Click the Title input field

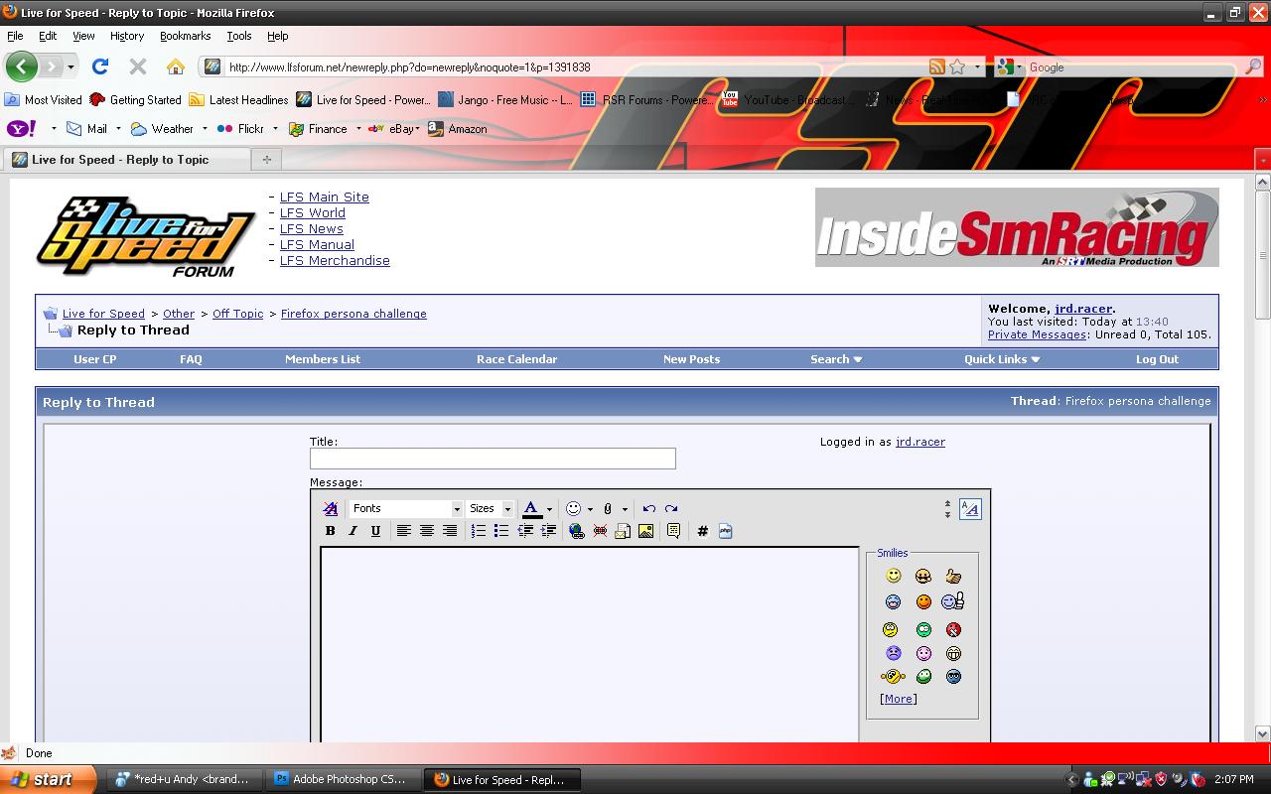493,459
